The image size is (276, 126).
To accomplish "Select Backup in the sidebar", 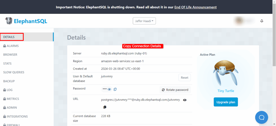I will click(x=9, y=81).
